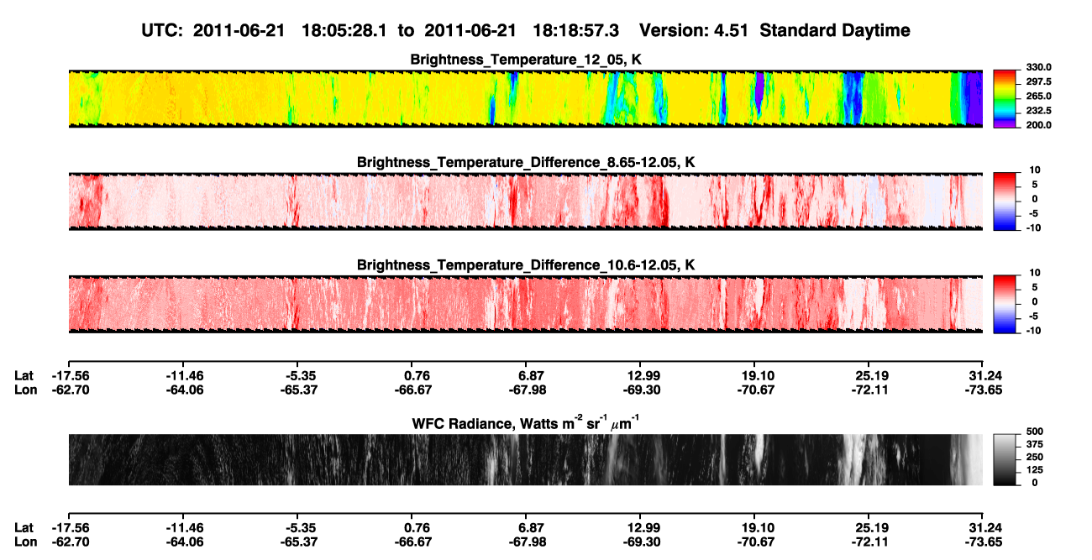1092x560 pixels.
Task: Click longitude -72.11 on the bottom axis
Action: click(869, 543)
